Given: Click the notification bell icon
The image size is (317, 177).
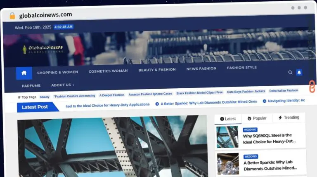Looking at the screenshot, I should coord(299,72).
